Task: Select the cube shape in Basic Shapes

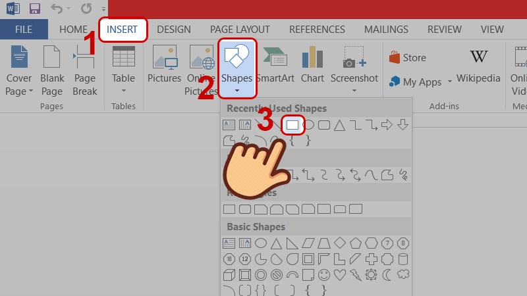Action: (x=229, y=274)
